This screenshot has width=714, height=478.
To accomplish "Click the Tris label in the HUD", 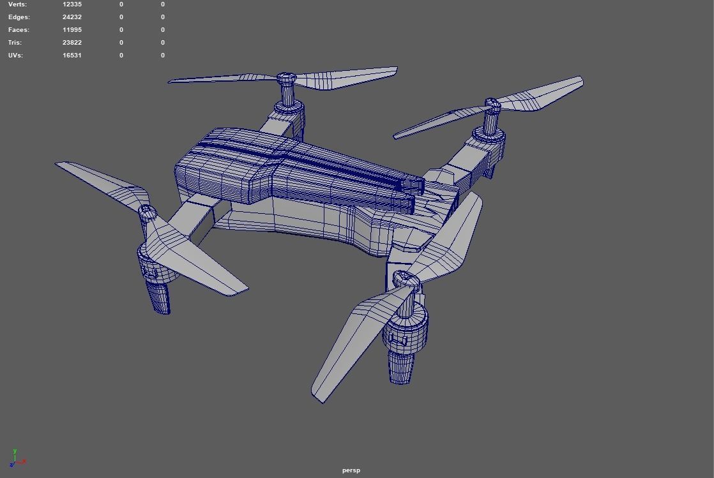I will [x=15, y=42].
